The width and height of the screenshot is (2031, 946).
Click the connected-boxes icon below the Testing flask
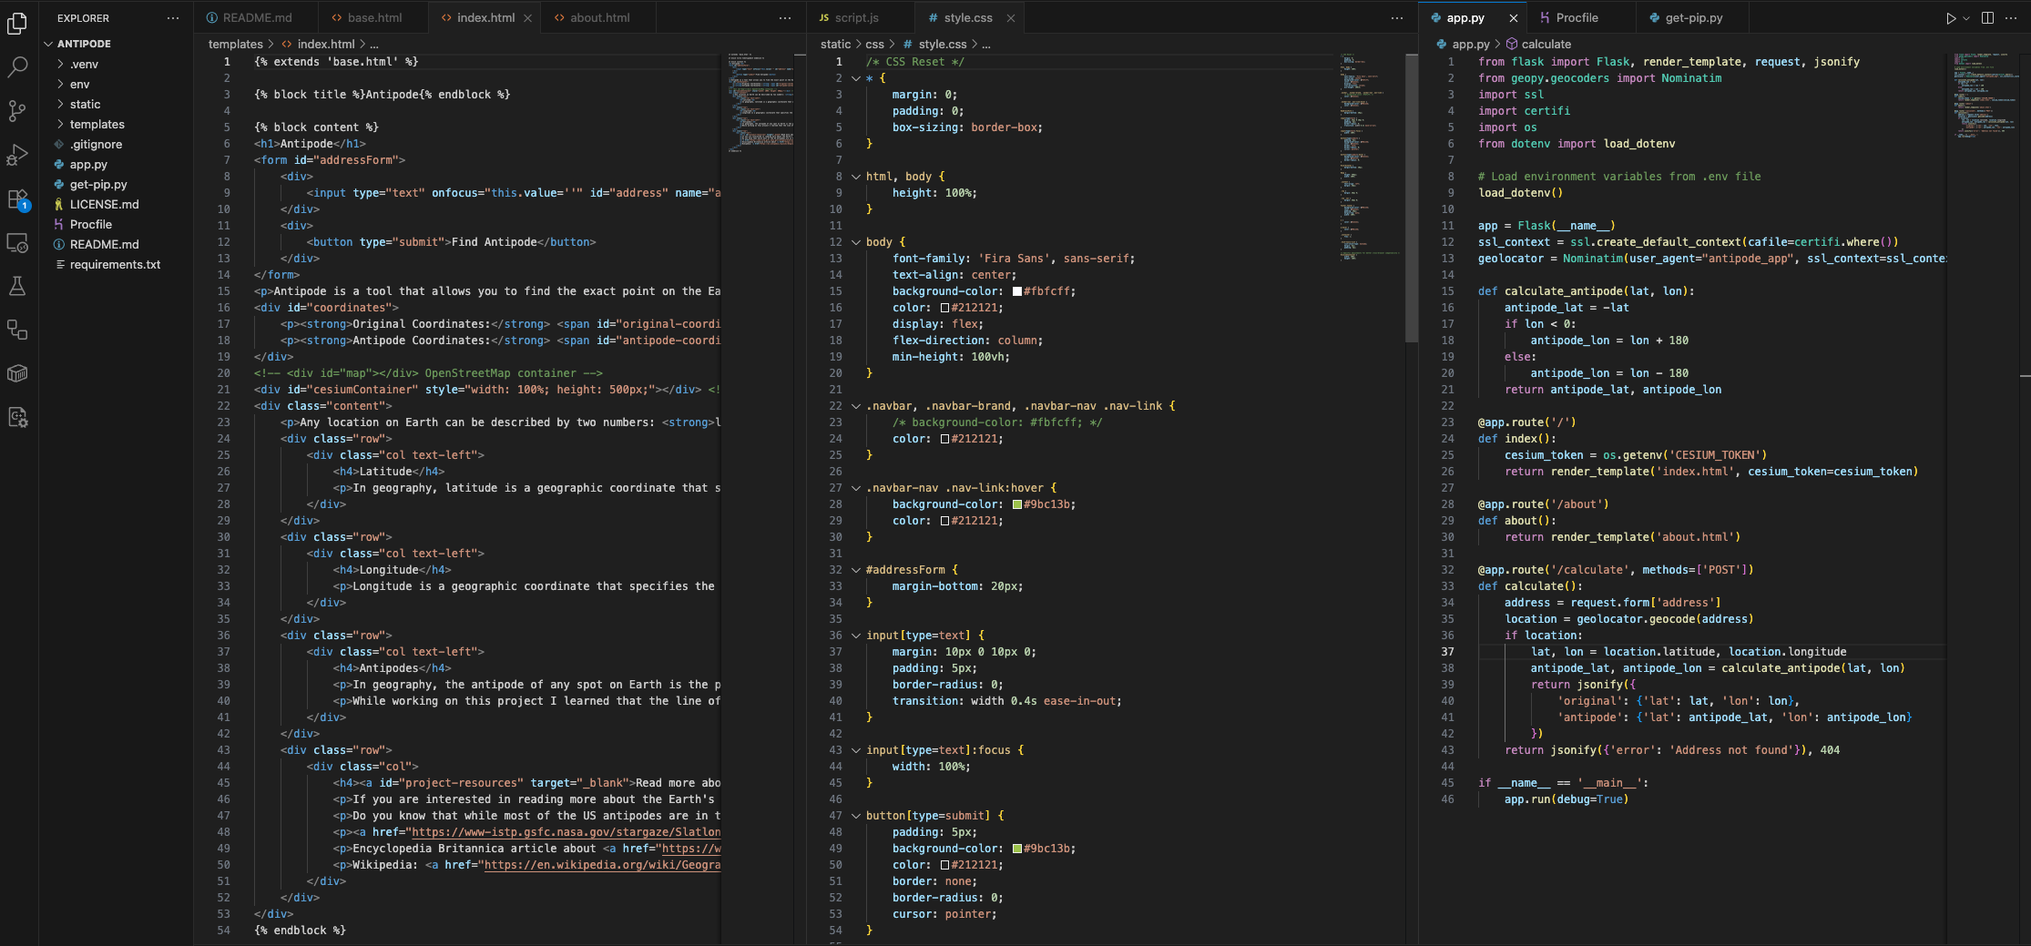17,330
